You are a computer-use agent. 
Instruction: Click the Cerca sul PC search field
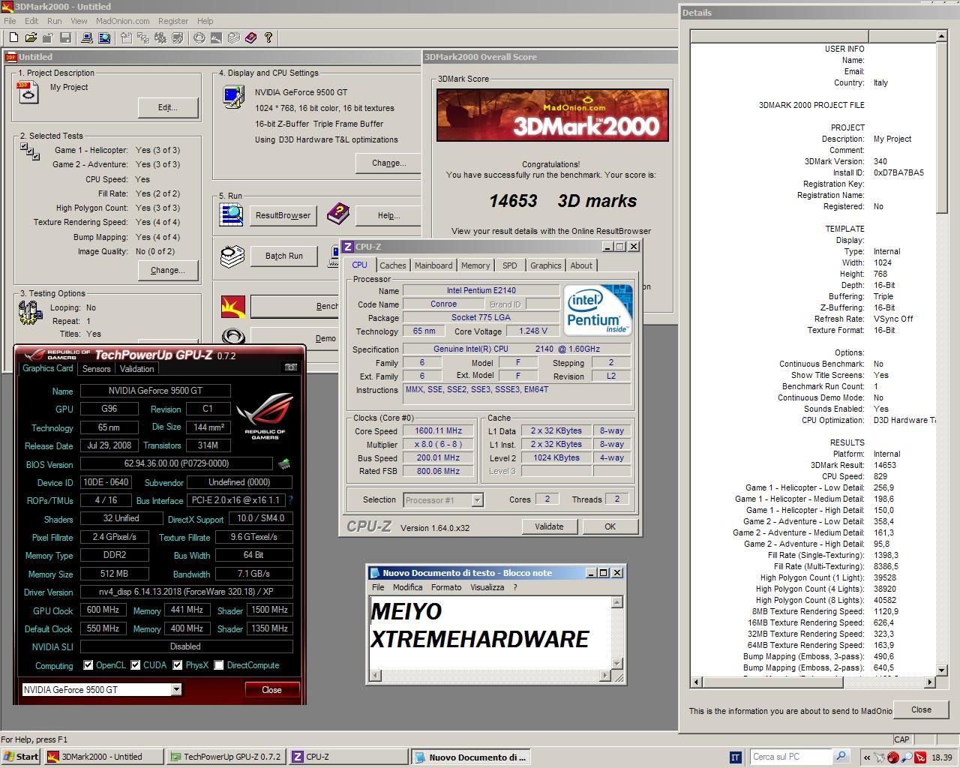pos(791,757)
